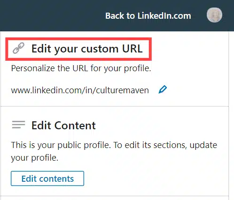Image resolution: width=234 pixels, height=200 pixels.
Task: Go back via Back to LinkedIn.com link
Action: 148,16
